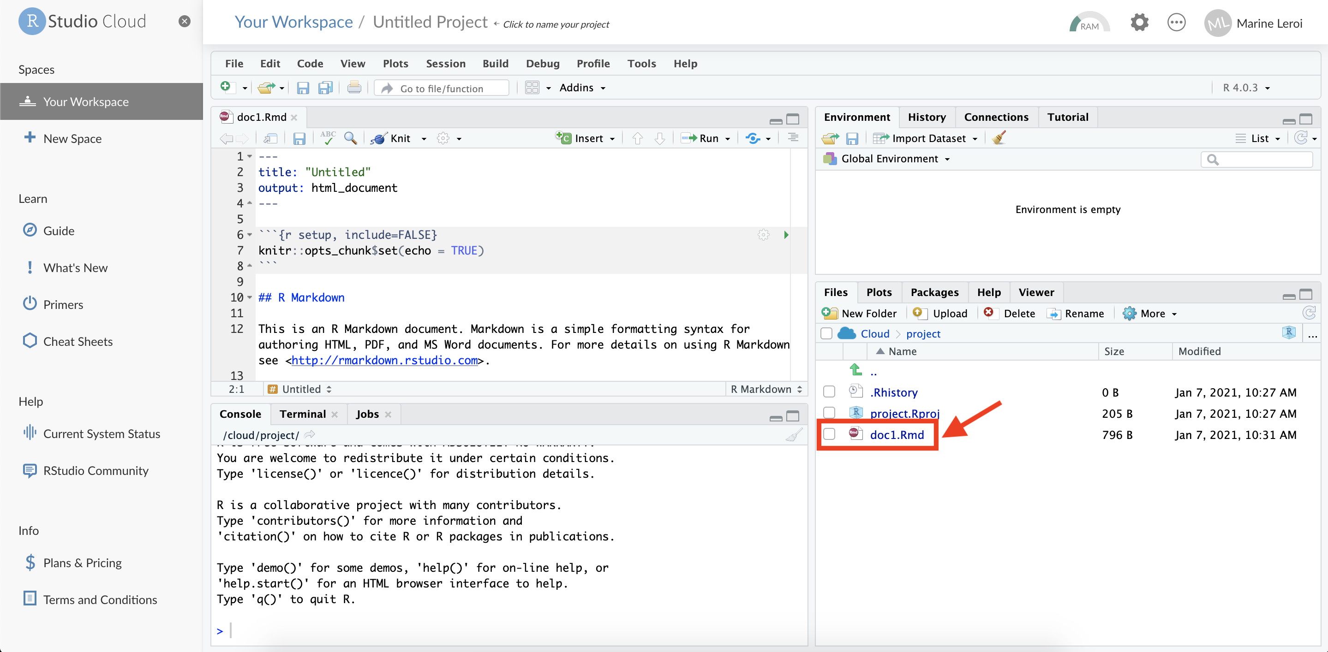
Task: Click the New Folder button
Action: pyautogui.click(x=859, y=313)
